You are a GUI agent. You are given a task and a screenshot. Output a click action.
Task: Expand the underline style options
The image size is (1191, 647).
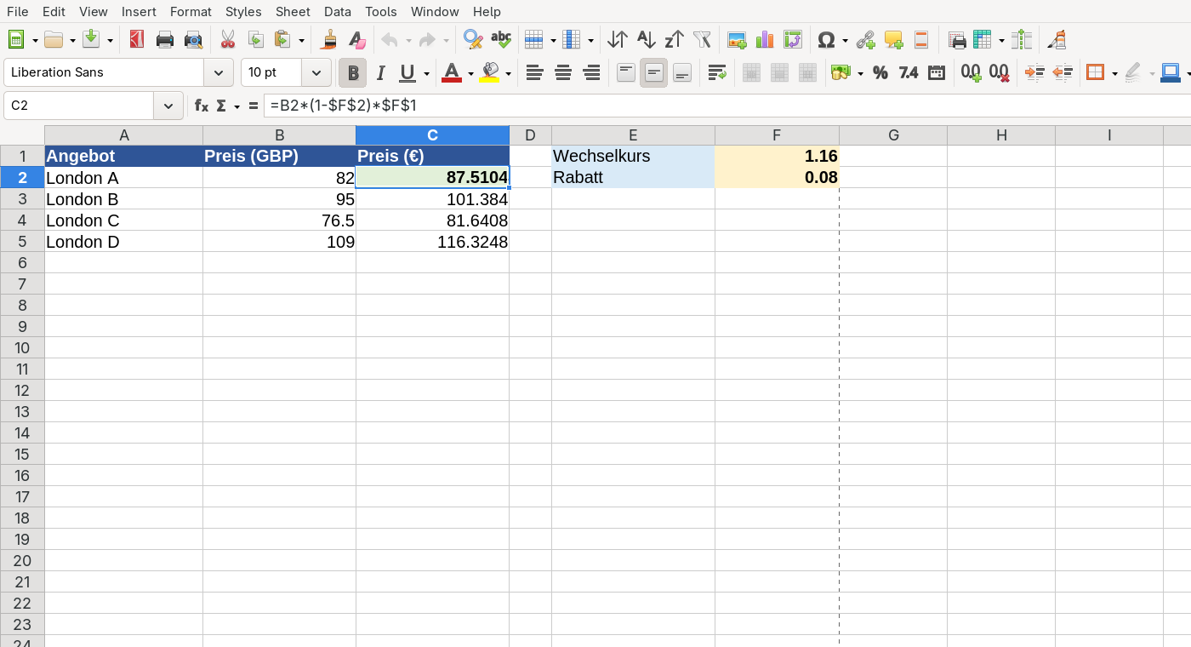click(x=425, y=74)
